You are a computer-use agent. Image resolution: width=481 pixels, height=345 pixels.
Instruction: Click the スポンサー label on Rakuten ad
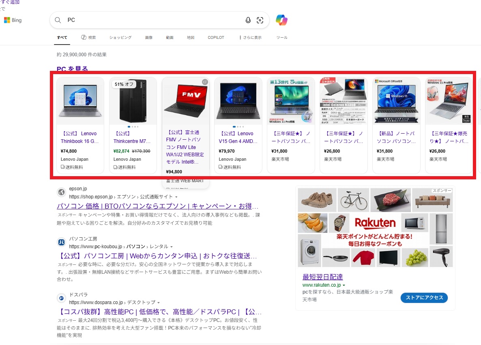click(442, 191)
